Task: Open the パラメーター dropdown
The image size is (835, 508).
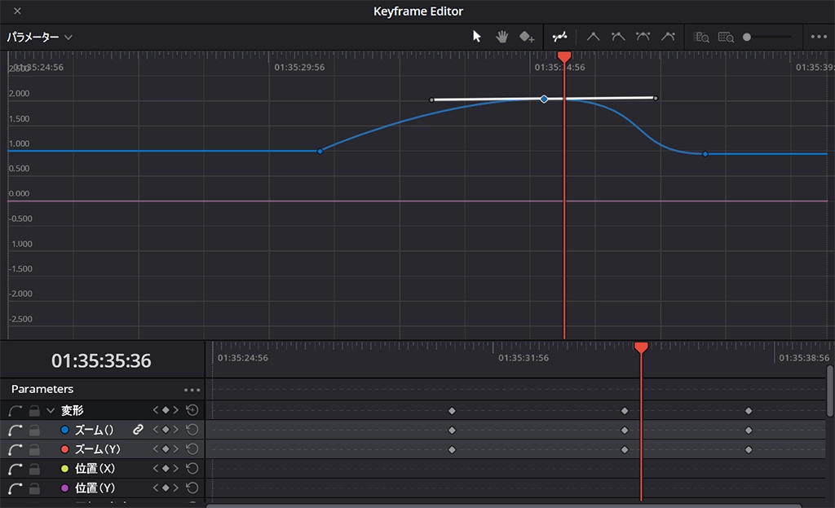Action: [x=40, y=38]
